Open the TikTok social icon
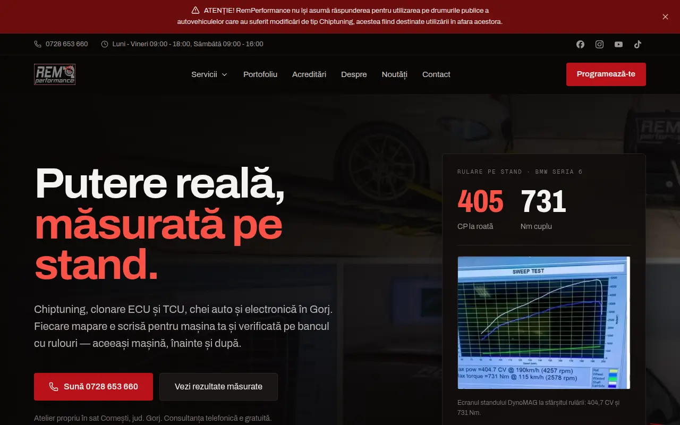The width and height of the screenshot is (680, 425). [x=637, y=44]
